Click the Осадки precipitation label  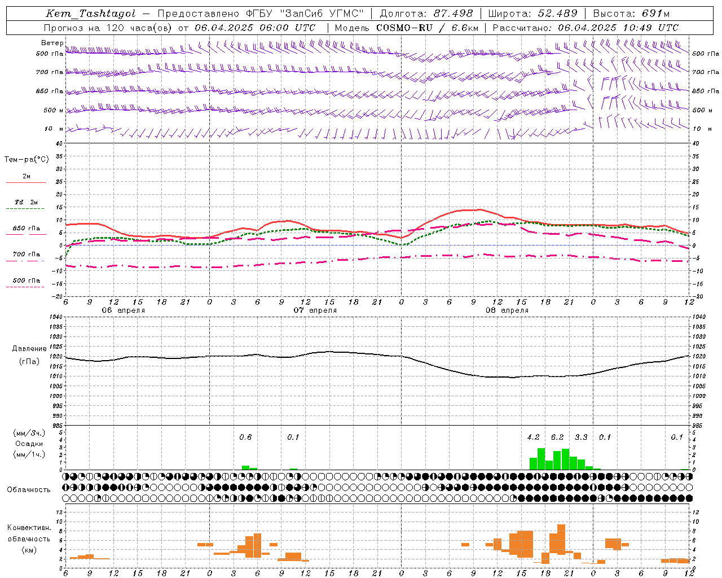coord(29,444)
